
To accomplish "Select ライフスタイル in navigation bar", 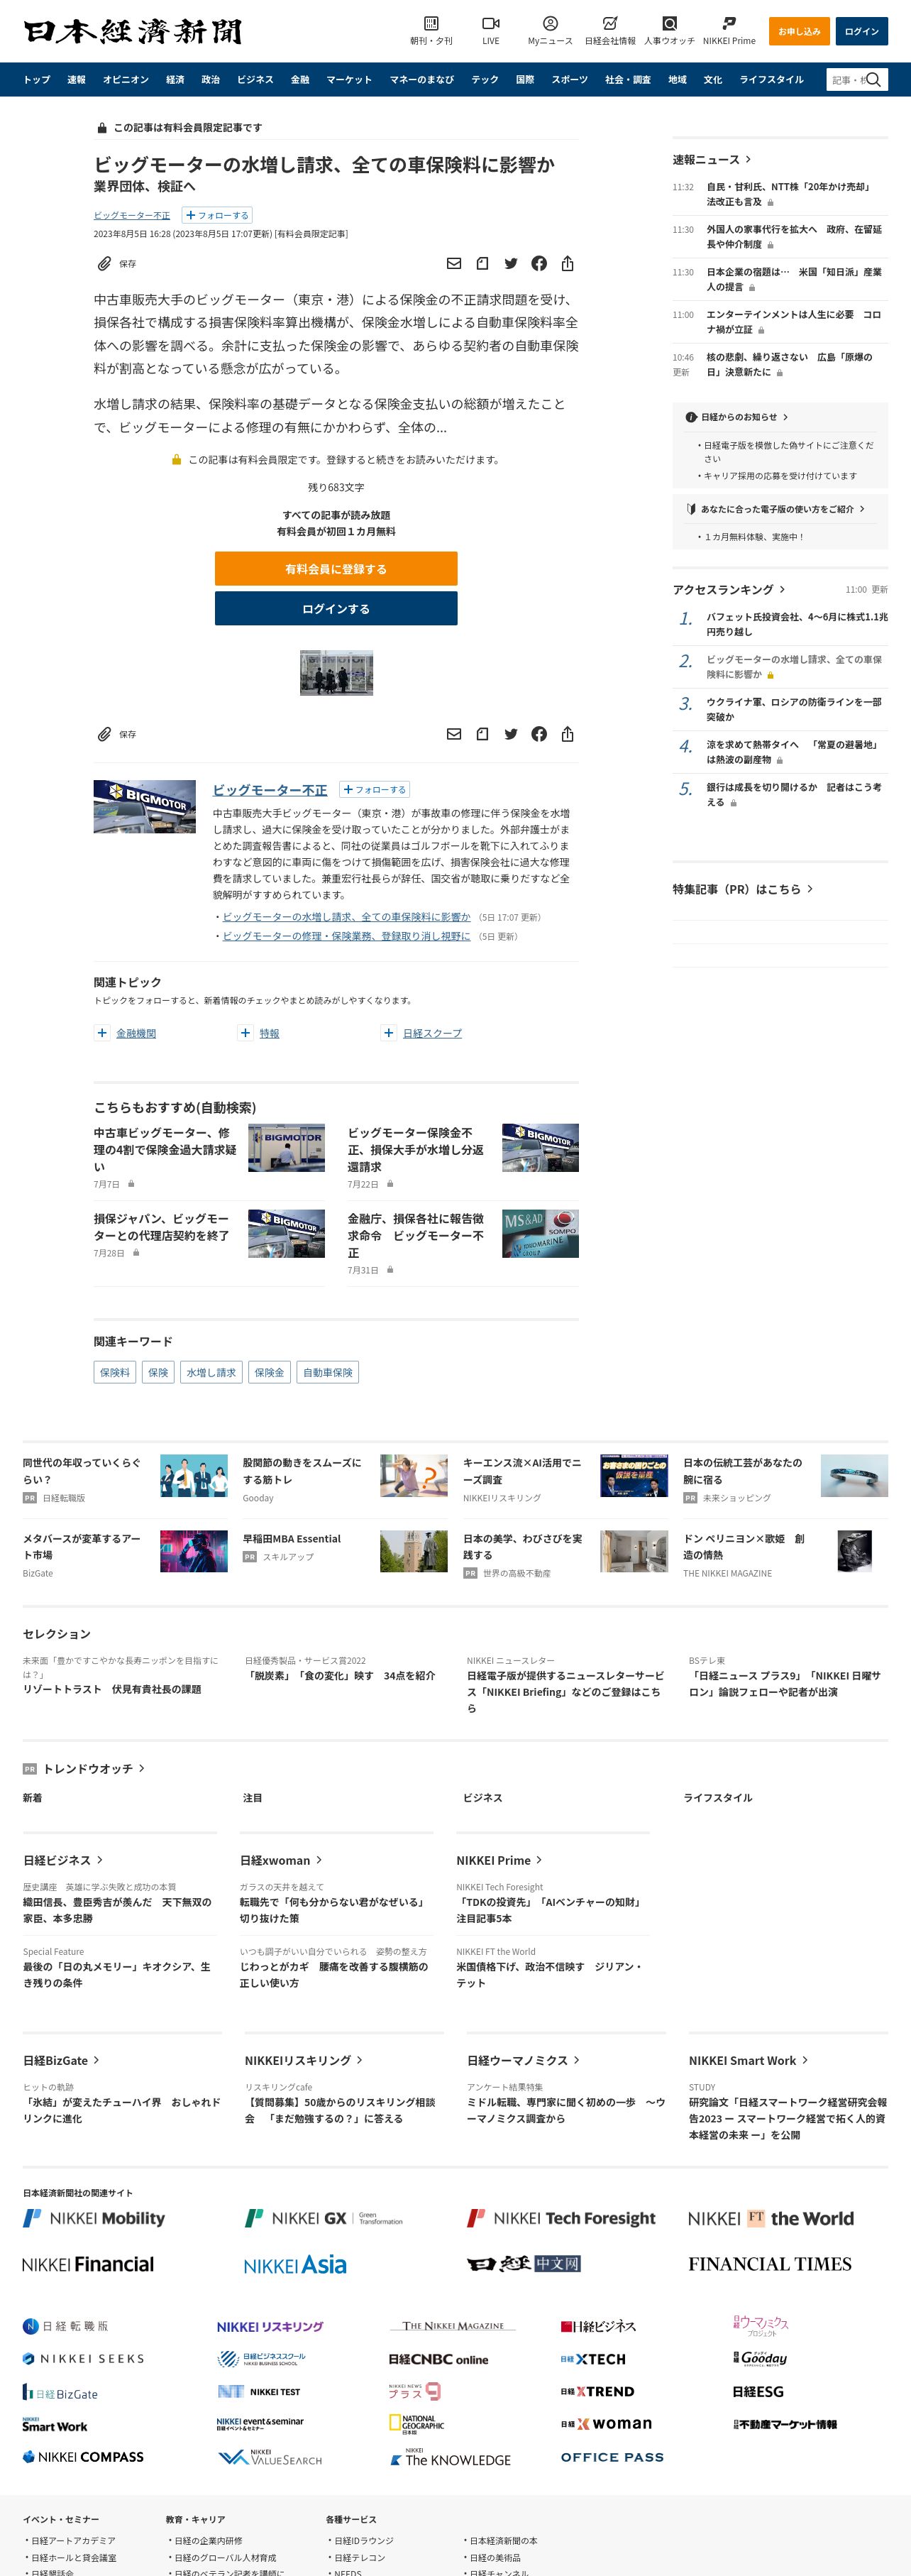I will [x=771, y=80].
